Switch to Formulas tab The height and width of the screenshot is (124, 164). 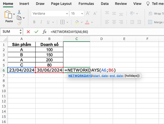[86, 4]
